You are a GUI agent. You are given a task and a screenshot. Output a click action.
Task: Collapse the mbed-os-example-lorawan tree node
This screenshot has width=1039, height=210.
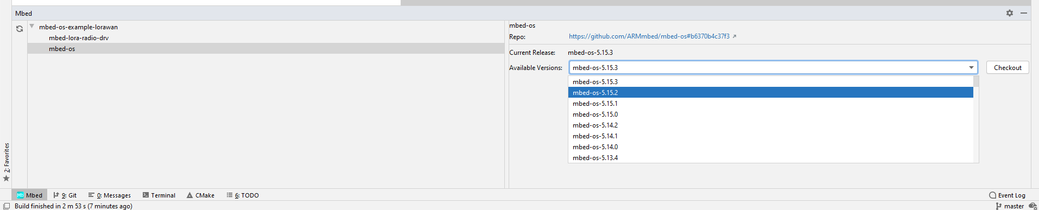(32, 26)
